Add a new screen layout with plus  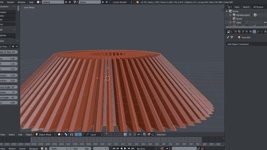point(66,2)
